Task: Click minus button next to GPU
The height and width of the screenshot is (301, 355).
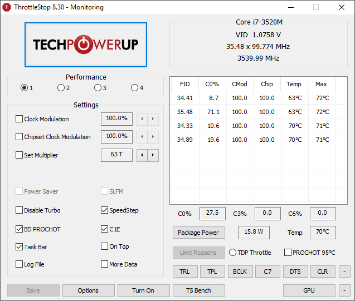Action: point(344,290)
